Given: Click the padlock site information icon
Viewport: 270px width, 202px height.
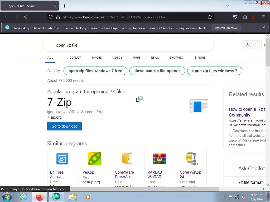Looking at the screenshot, I should pos(58,17).
